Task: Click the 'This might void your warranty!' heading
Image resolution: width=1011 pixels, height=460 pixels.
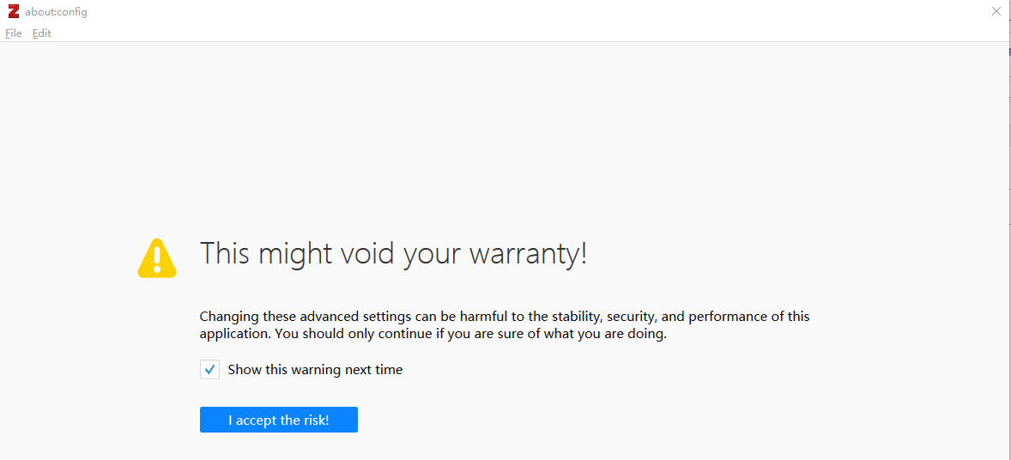Action: (393, 253)
